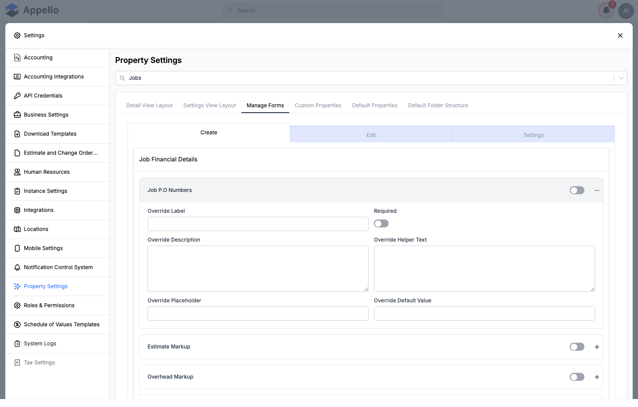The image size is (638, 407).
Task: Select the Create form tab
Action: coord(209,133)
